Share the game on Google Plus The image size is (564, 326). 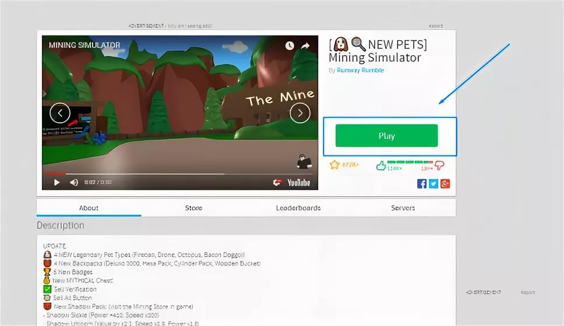pos(445,184)
